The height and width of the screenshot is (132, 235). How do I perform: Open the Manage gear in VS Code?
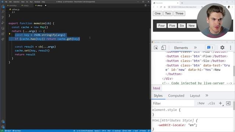[x=3, y=127]
